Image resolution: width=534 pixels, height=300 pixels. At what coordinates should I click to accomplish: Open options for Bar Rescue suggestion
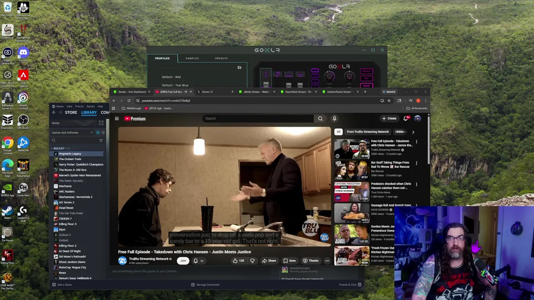pos(416,163)
